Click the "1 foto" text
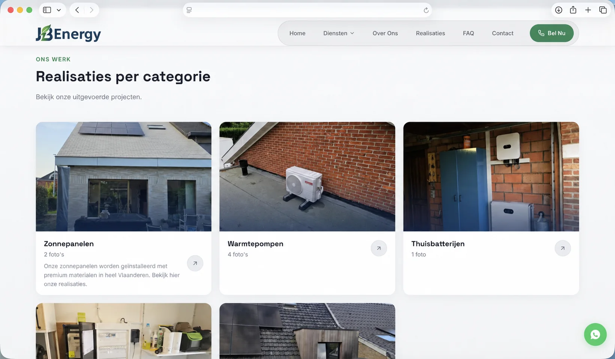The image size is (615, 359). click(418, 254)
